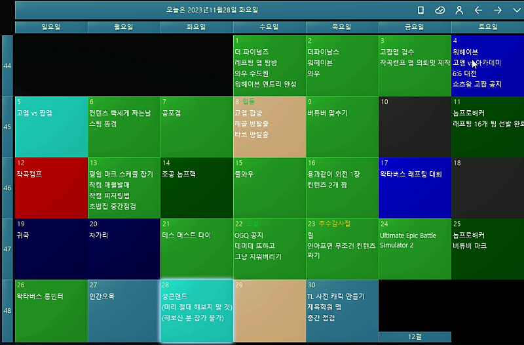The image size is (524, 345).
Task: Go to previous month with left arrow
Action: 478,10
